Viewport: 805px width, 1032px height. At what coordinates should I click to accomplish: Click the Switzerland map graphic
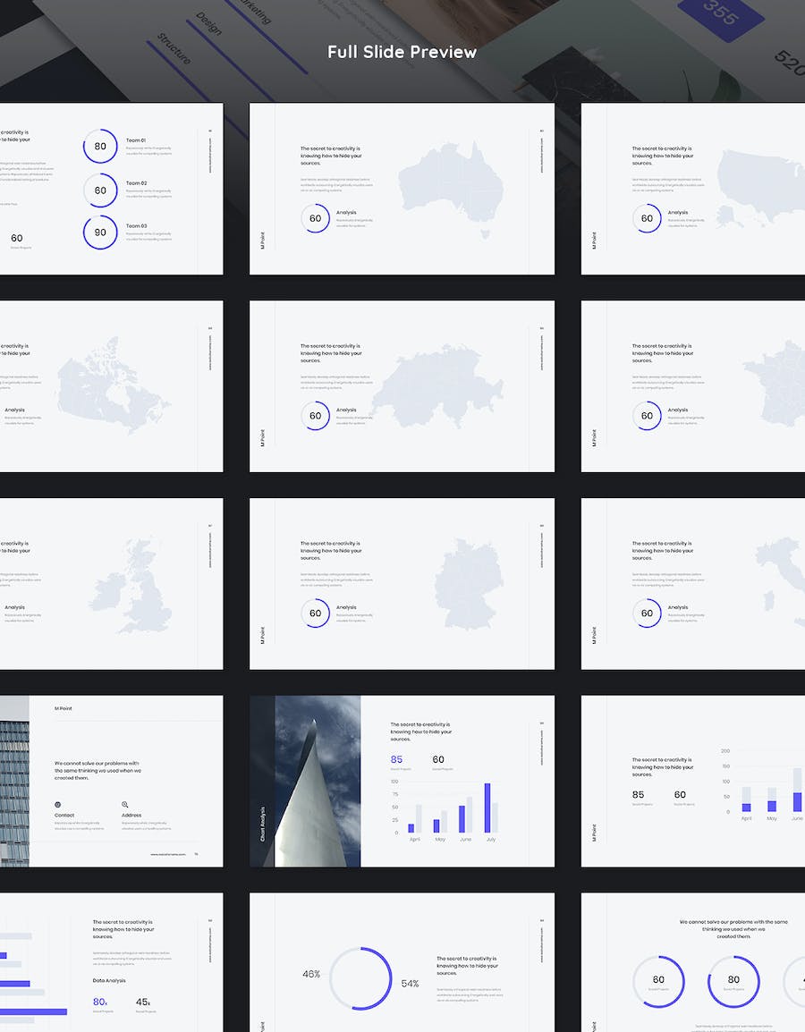click(x=438, y=386)
